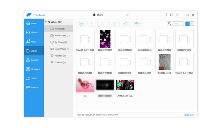The height and width of the screenshot is (128, 221).
Task: Collapse the All Videos tree
Action: [46, 22]
